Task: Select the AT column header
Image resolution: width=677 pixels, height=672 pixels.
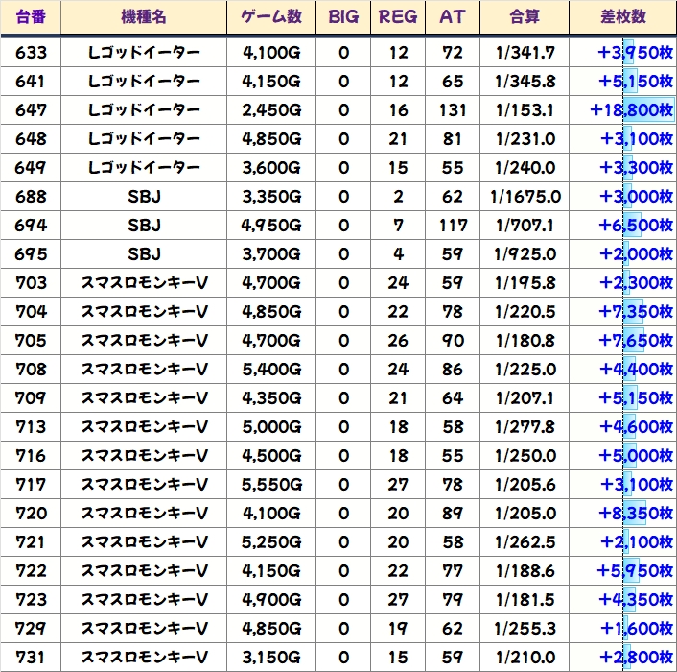Action: click(452, 17)
